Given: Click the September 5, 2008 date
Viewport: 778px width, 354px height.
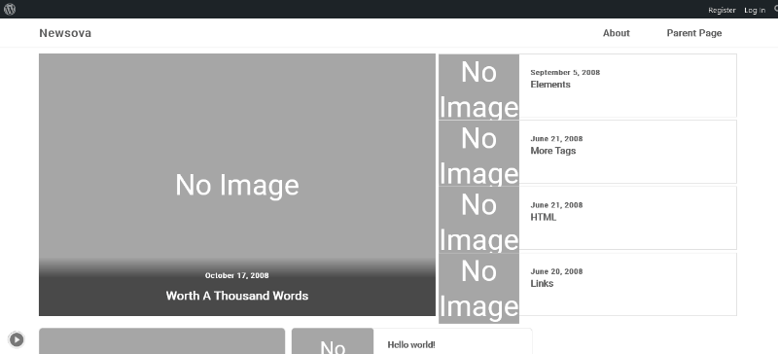Looking at the screenshot, I should [565, 73].
